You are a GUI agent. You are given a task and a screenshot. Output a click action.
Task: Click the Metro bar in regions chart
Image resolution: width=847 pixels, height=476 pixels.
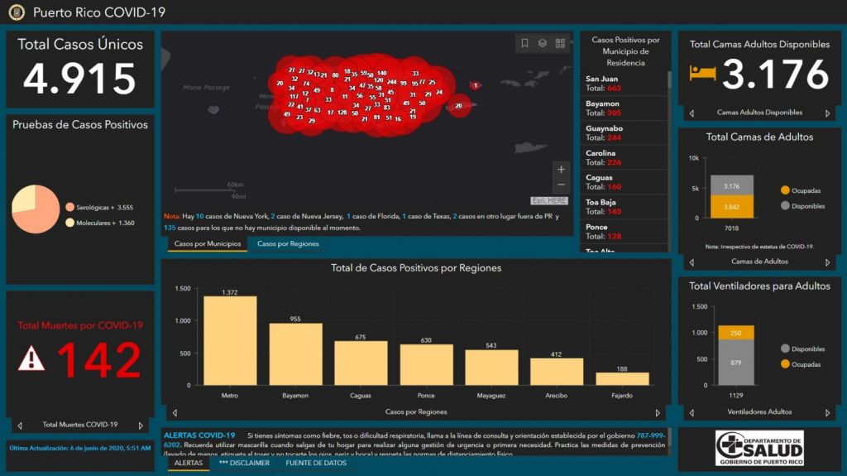pos(230,340)
